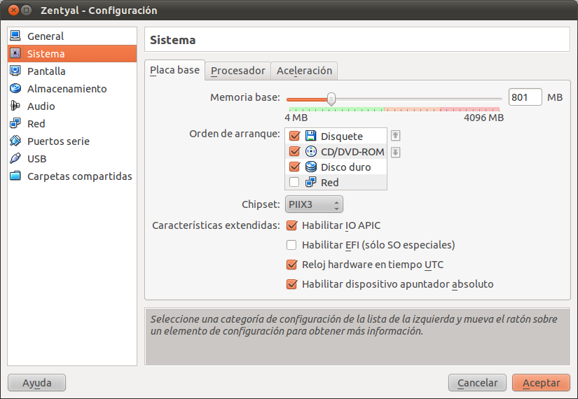578x399 pixels.
Task: Select General in the settings list
Action: click(72, 36)
